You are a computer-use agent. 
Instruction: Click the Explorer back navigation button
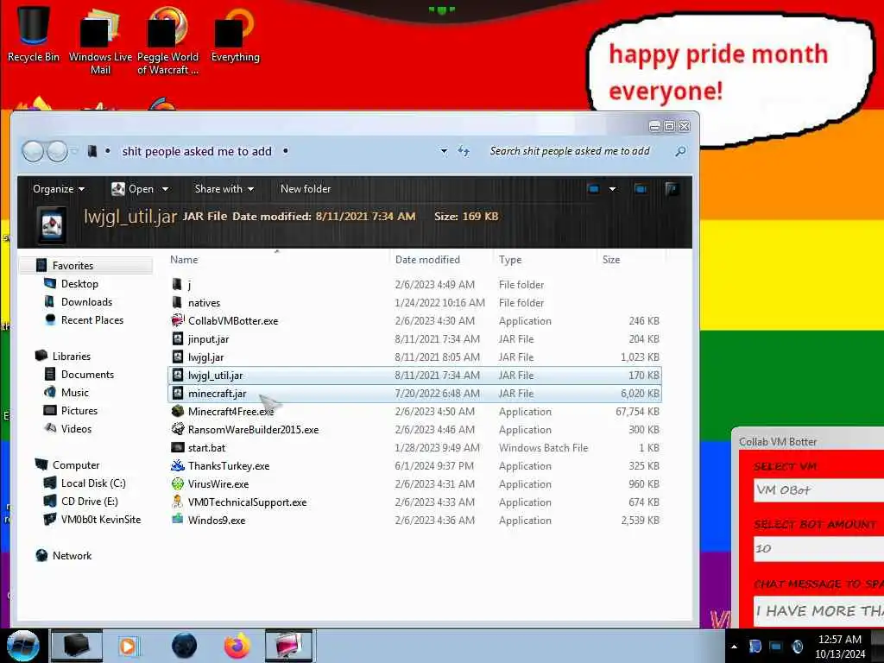coord(33,151)
